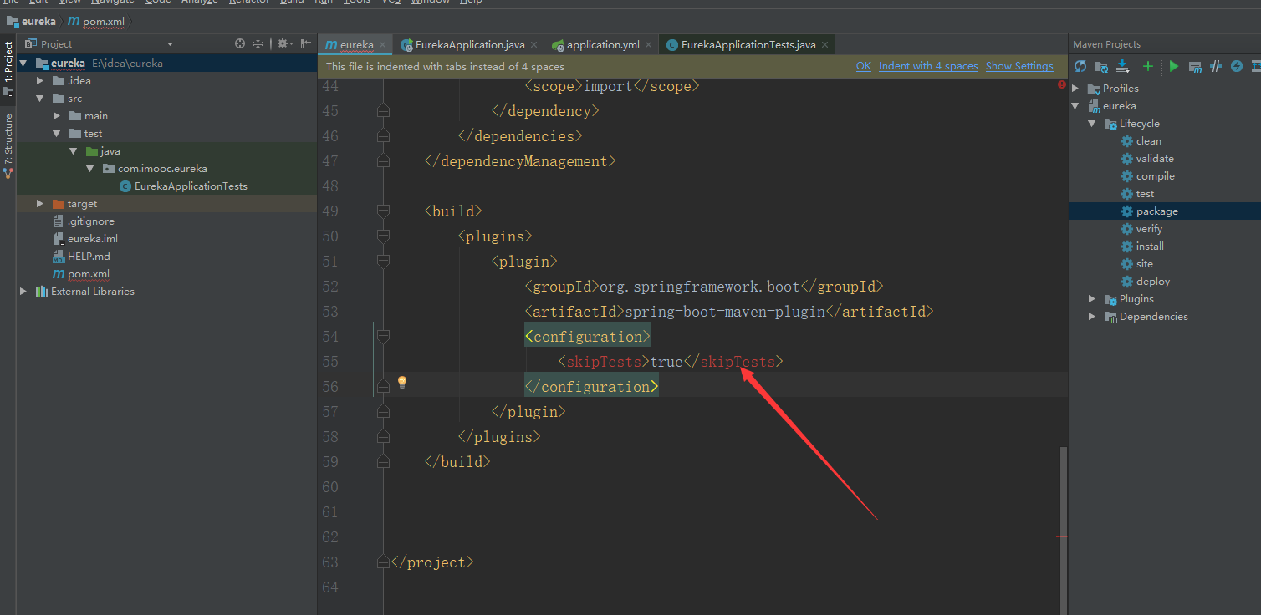Close EurekaApplication.java tab
The width and height of the screenshot is (1261, 615).
click(533, 45)
